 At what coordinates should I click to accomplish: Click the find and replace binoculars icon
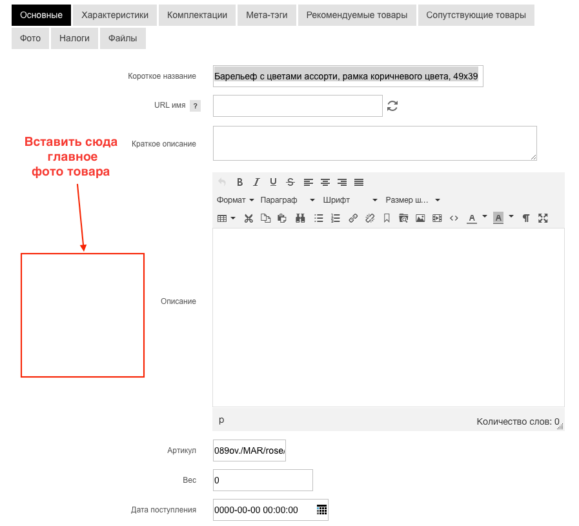pos(300,218)
